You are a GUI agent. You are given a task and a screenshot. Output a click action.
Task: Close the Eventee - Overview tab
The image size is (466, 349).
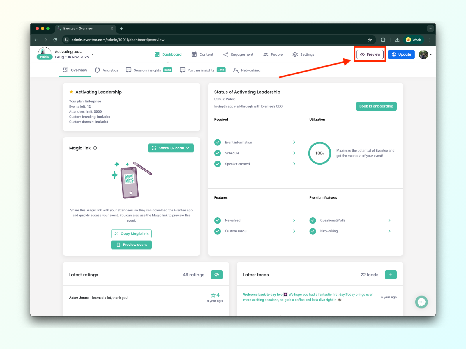[x=112, y=29]
